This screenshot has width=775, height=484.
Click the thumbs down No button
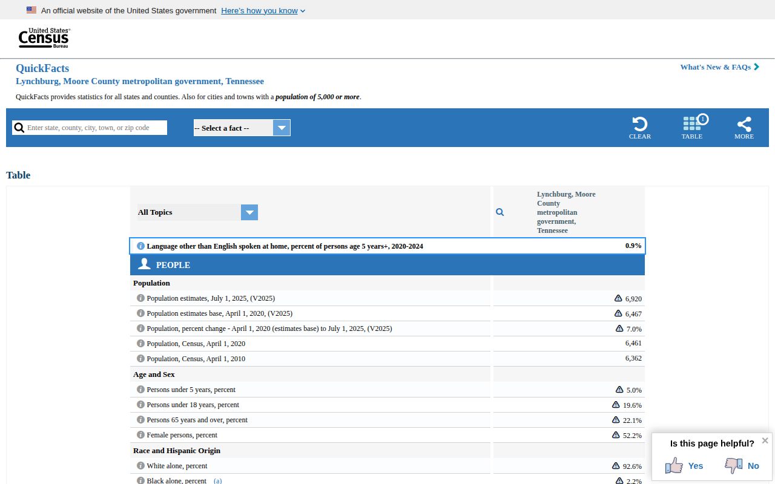click(742, 465)
